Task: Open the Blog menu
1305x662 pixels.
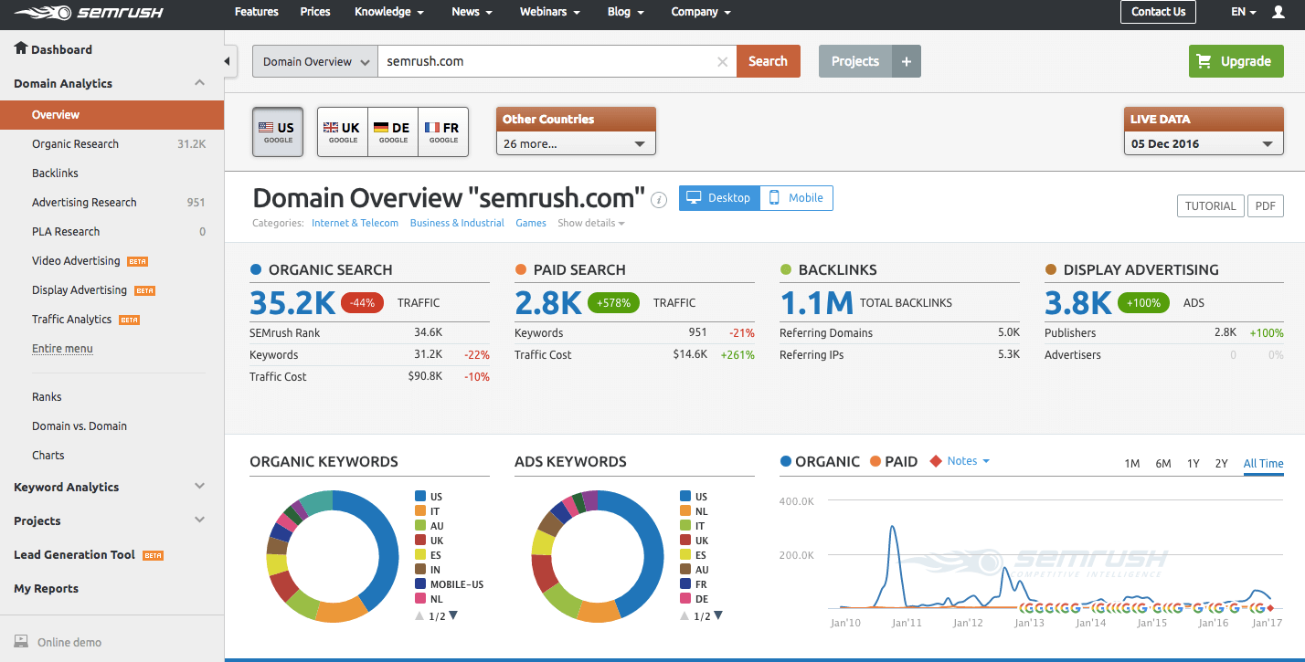Action: [x=626, y=12]
